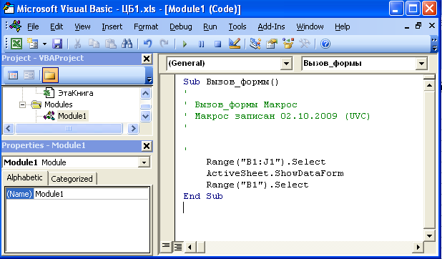Open Project Explorer toolbar icon
442x259 pixels.
click(x=255, y=44)
